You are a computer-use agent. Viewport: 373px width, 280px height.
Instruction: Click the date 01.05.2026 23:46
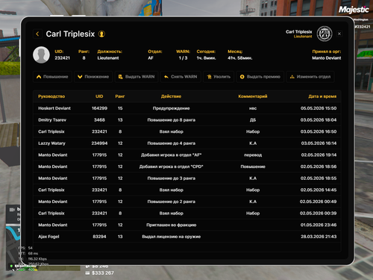(319, 225)
